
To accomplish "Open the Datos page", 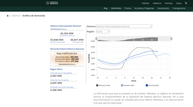I will click(179, 3).
